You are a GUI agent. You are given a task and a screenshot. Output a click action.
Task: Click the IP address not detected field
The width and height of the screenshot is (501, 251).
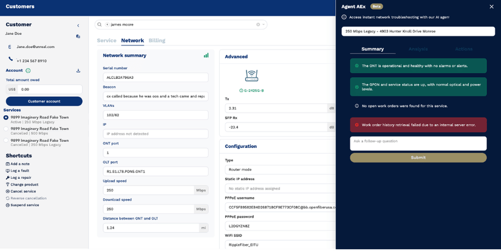pos(155,134)
